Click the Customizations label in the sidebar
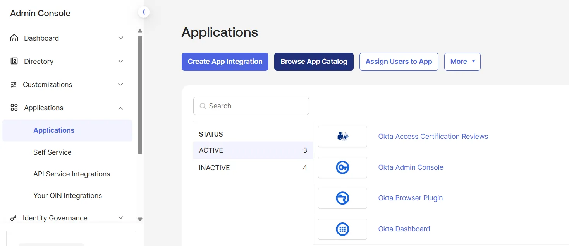 tap(48, 84)
